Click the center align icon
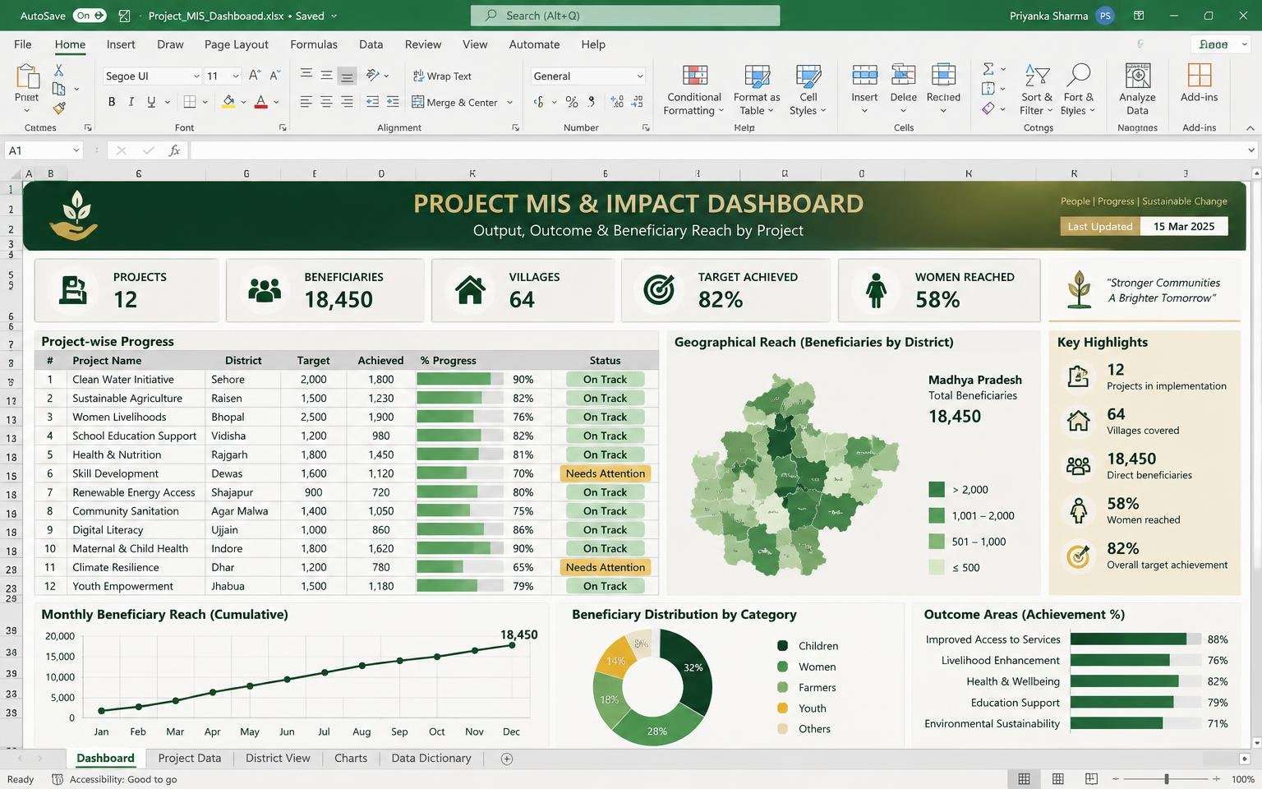The image size is (1262, 789). 326,102
